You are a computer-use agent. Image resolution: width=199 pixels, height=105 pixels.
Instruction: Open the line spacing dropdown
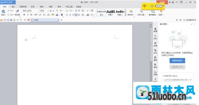[85, 15]
